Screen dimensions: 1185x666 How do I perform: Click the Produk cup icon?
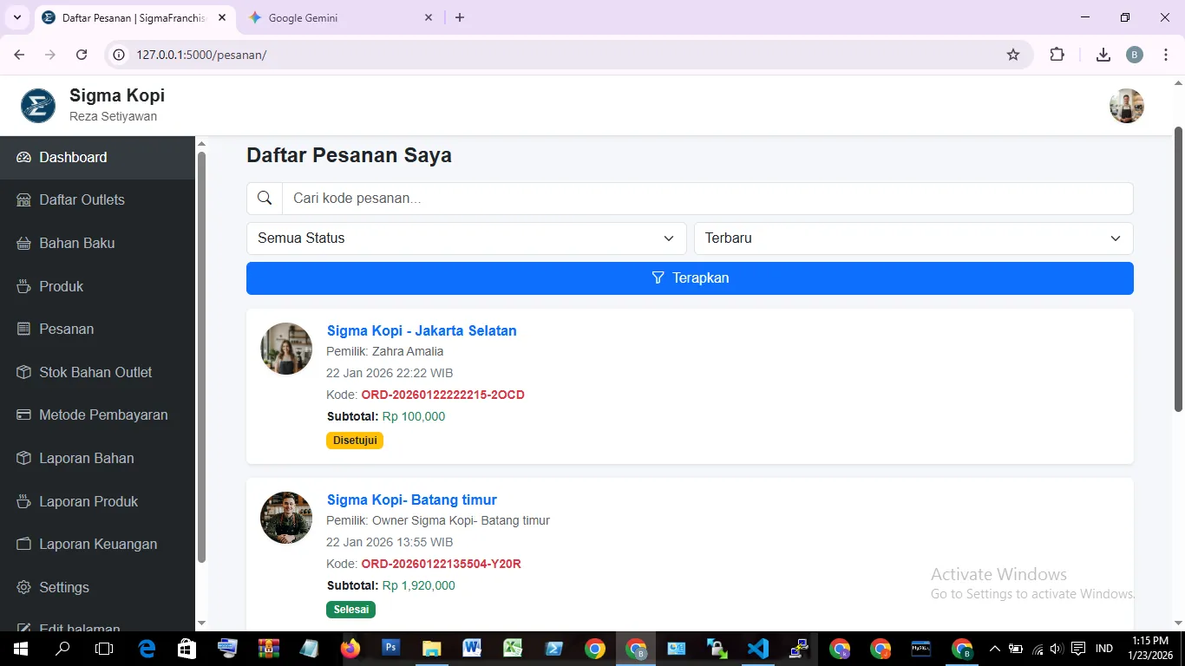point(23,286)
